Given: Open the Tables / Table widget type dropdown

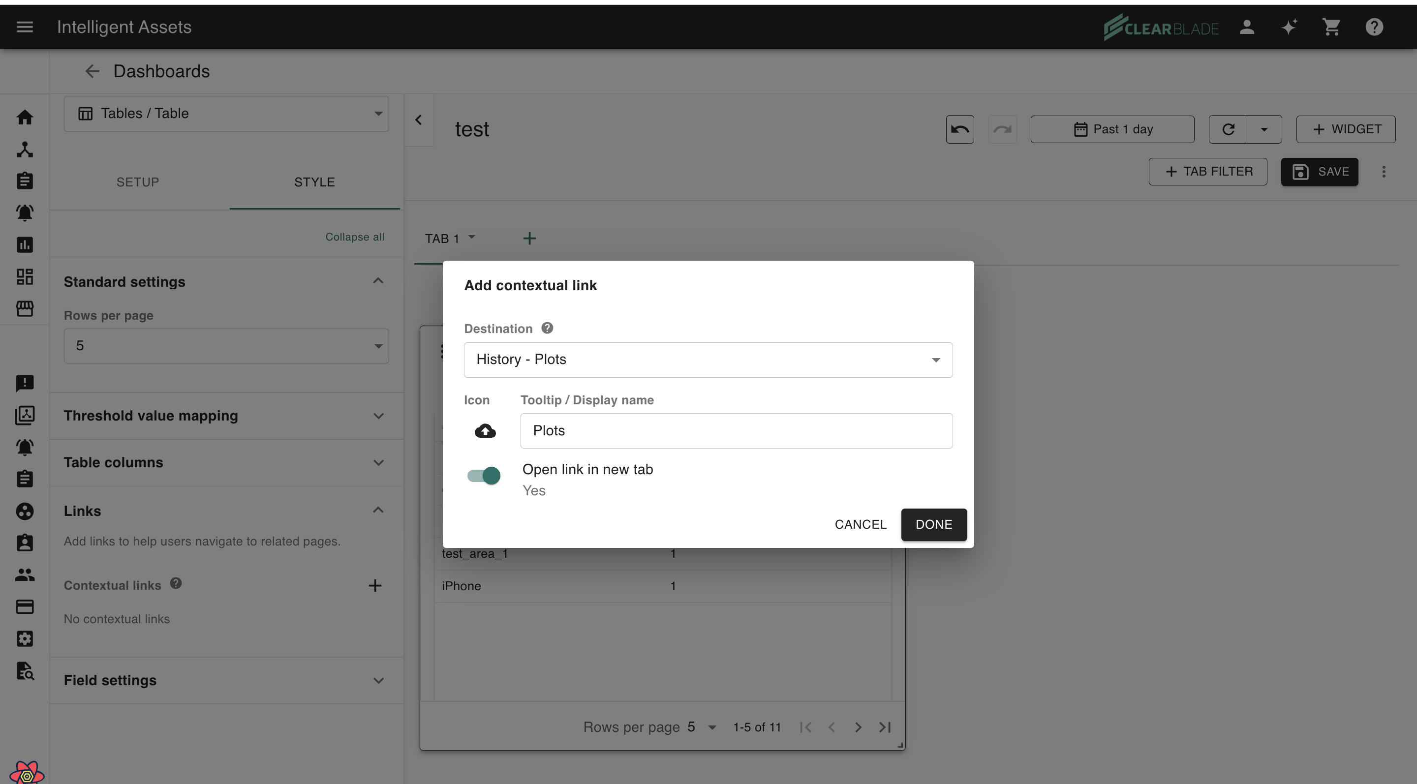Looking at the screenshot, I should click(225, 113).
